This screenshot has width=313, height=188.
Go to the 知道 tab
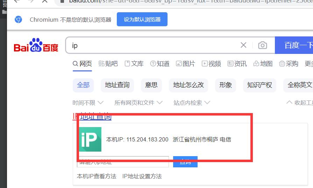point(160,64)
